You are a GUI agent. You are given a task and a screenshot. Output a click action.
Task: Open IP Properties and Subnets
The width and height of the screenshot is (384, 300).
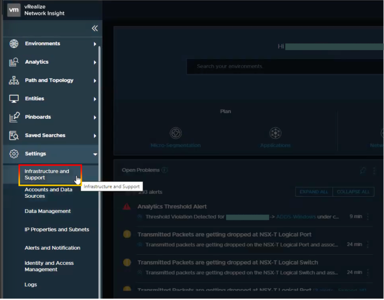[x=57, y=230]
